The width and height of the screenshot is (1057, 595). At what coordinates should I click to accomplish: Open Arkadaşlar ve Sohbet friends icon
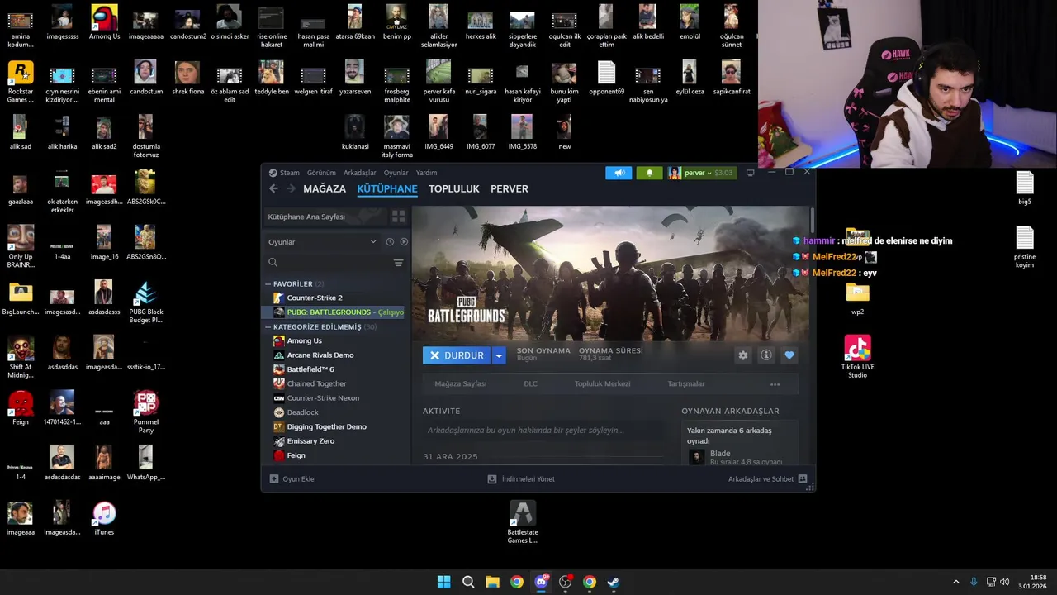[803, 478]
